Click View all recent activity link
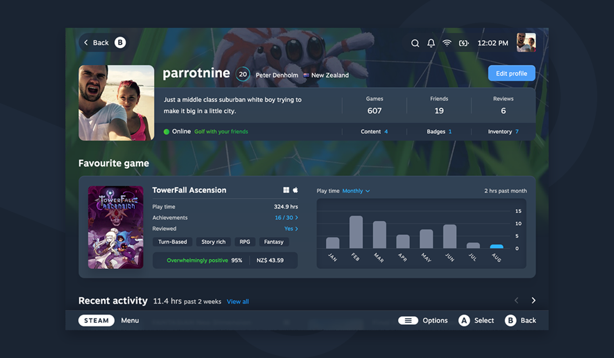The width and height of the screenshot is (614, 358). pos(238,301)
